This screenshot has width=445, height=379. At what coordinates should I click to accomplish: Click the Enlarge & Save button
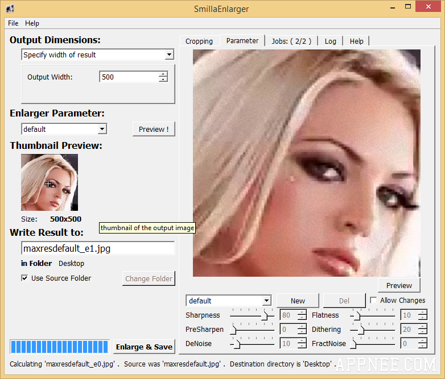[144, 347]
